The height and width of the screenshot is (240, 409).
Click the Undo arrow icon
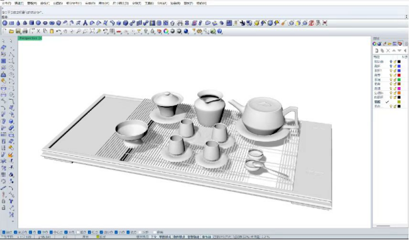point(58,31)
